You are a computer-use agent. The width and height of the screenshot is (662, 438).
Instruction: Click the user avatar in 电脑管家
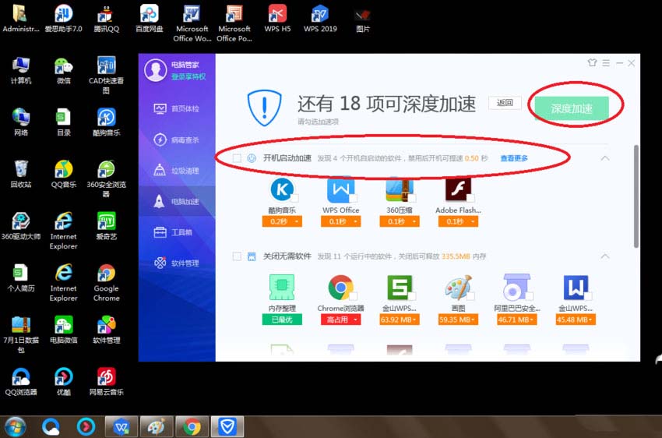[x=155, y=70]
